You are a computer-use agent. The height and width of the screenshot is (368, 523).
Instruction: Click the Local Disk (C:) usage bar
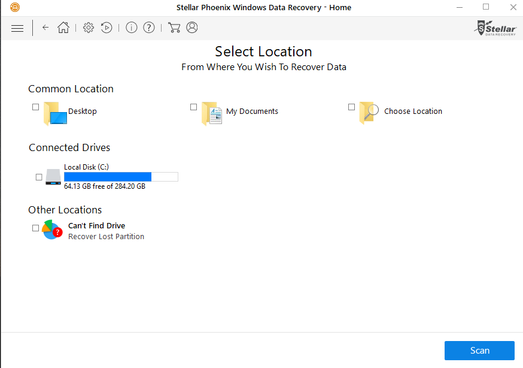click(121, 177)
